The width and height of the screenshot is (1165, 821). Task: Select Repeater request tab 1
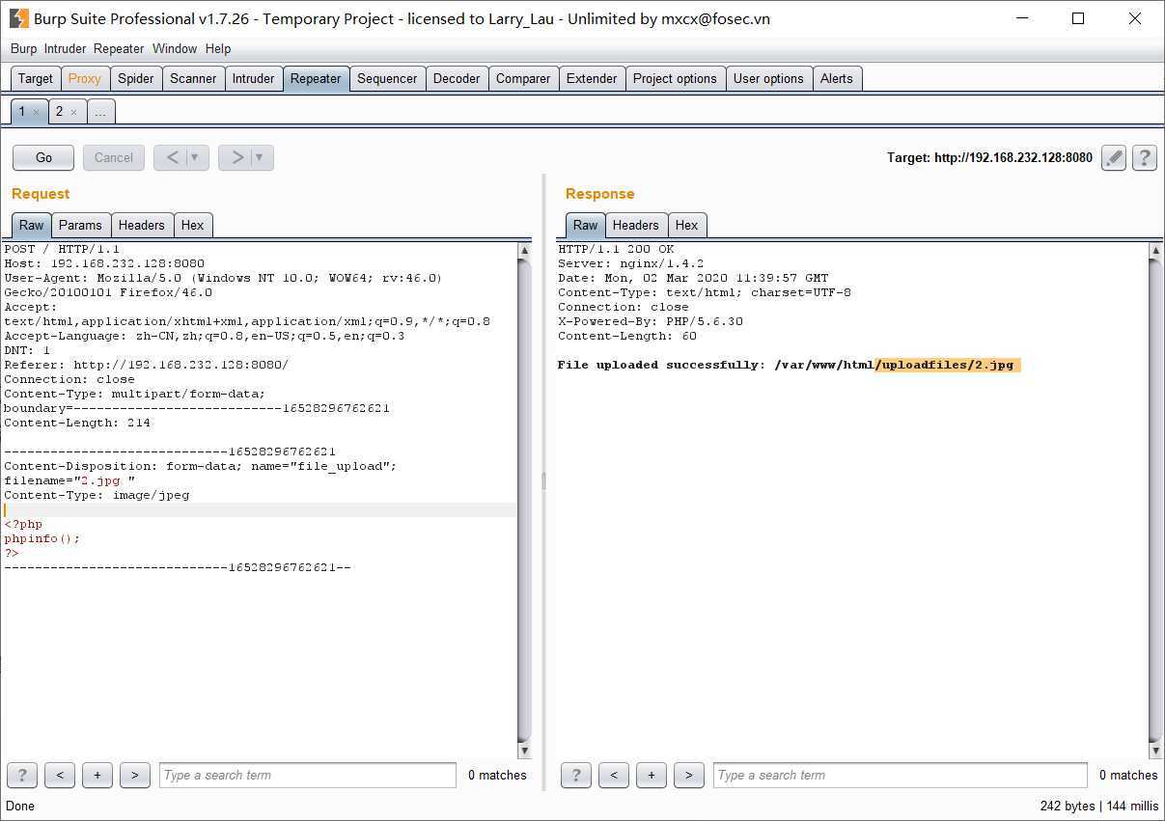[x=22, y=111]
